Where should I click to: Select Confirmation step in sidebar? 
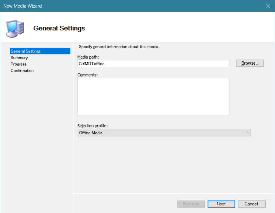(x=22, y=70)
